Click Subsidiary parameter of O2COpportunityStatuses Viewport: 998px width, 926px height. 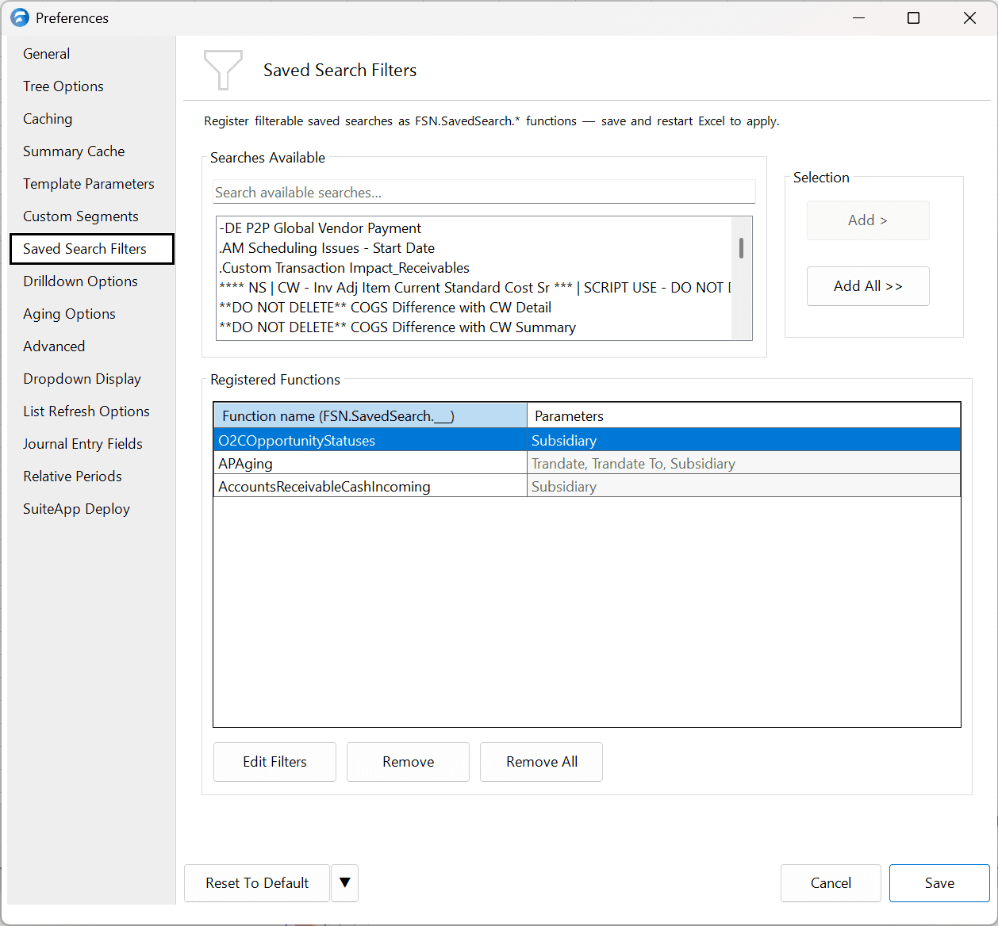(744, 440)
